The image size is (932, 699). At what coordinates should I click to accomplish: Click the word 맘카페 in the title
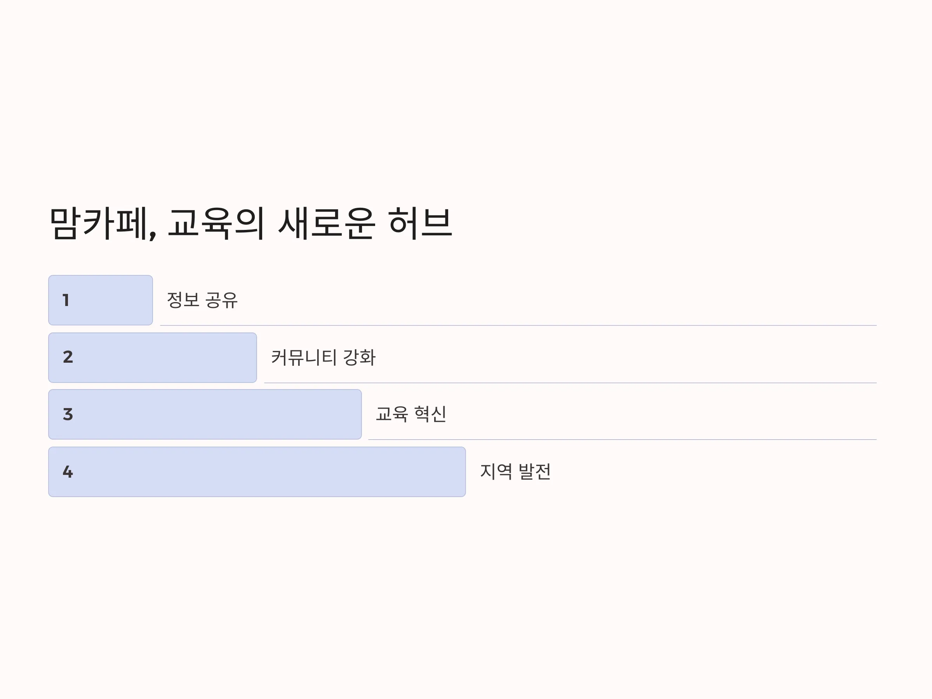[x=99, y=223]
